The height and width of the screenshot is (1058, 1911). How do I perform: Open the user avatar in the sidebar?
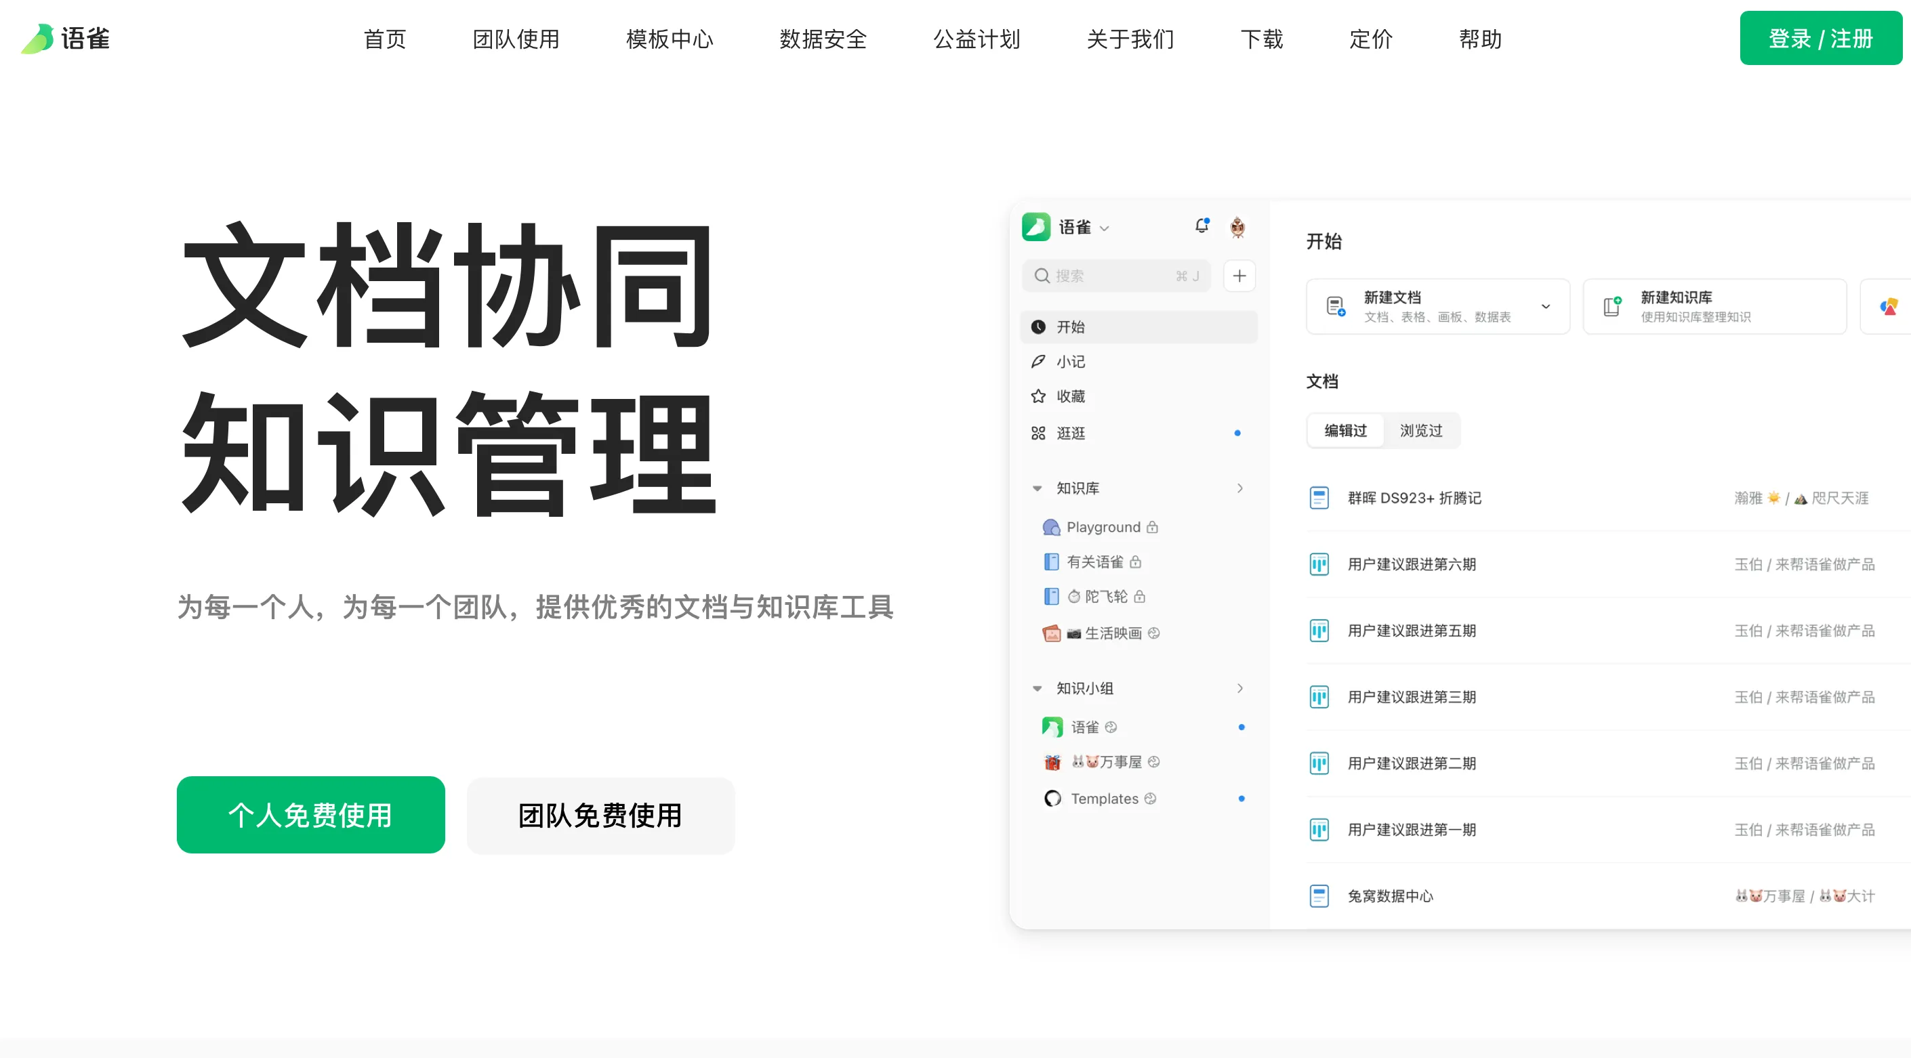pyautogui.click(x=1237, y=227)
